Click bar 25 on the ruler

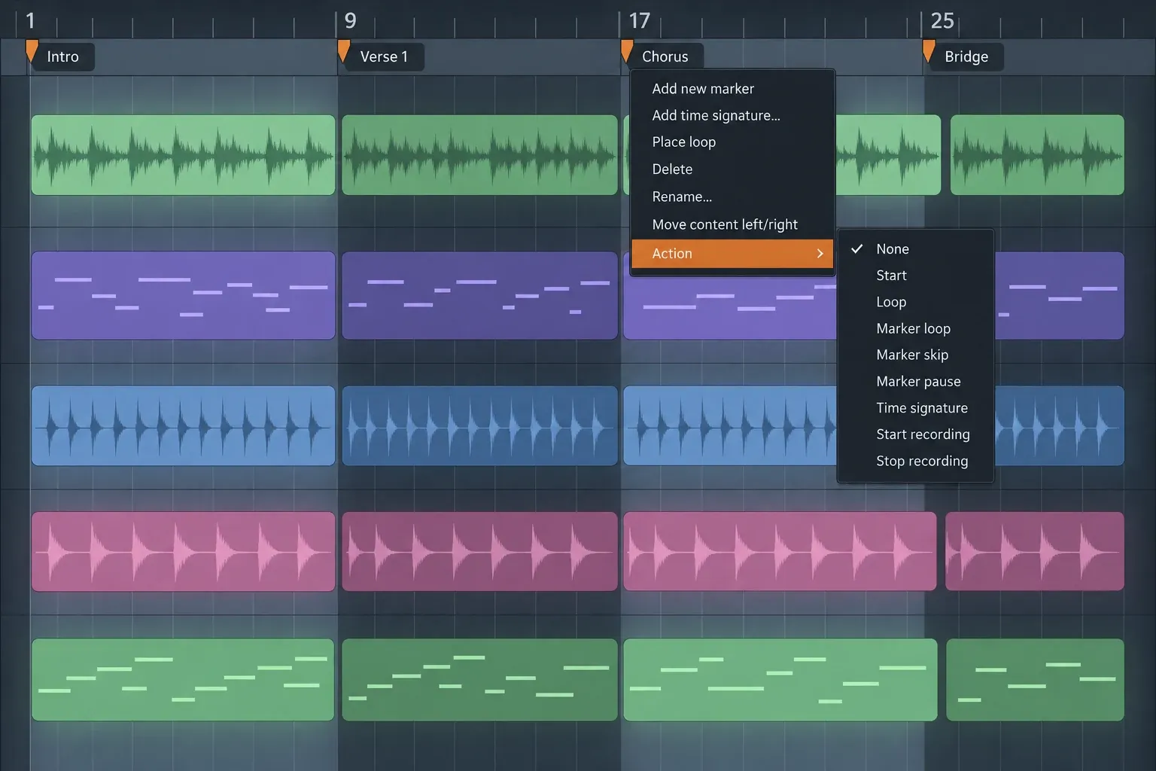click(x=942, y=20)
